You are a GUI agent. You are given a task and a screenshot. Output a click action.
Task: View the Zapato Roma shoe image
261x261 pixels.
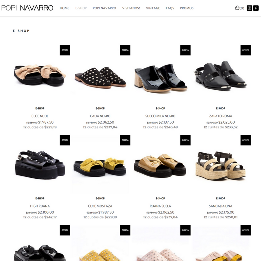point(221,75)
